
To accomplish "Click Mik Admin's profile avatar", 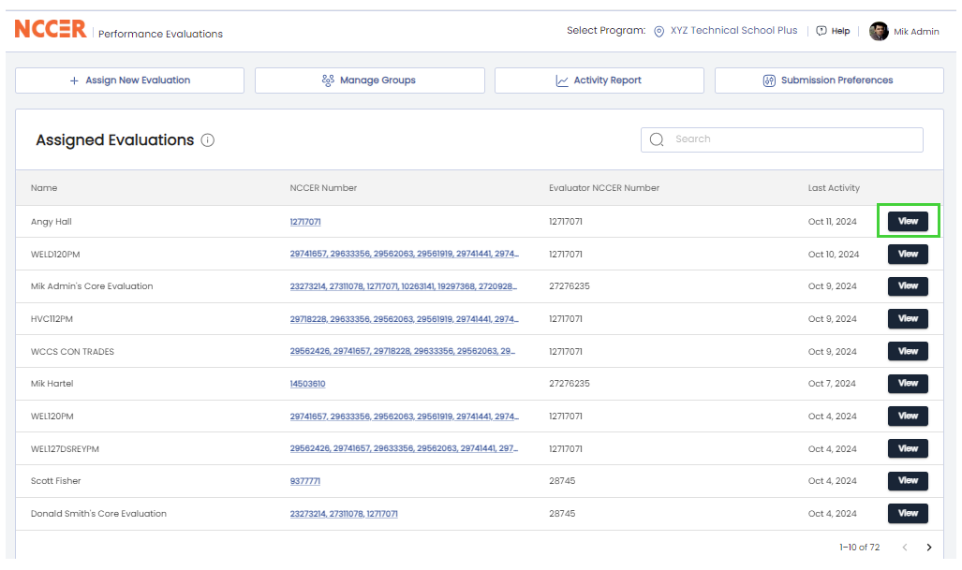I will 878,31.
